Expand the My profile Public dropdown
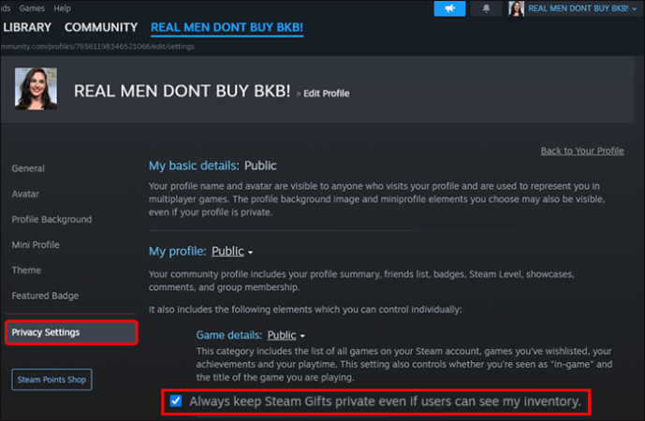This screenshot has width=645, height=421. (x=232, y=252)
